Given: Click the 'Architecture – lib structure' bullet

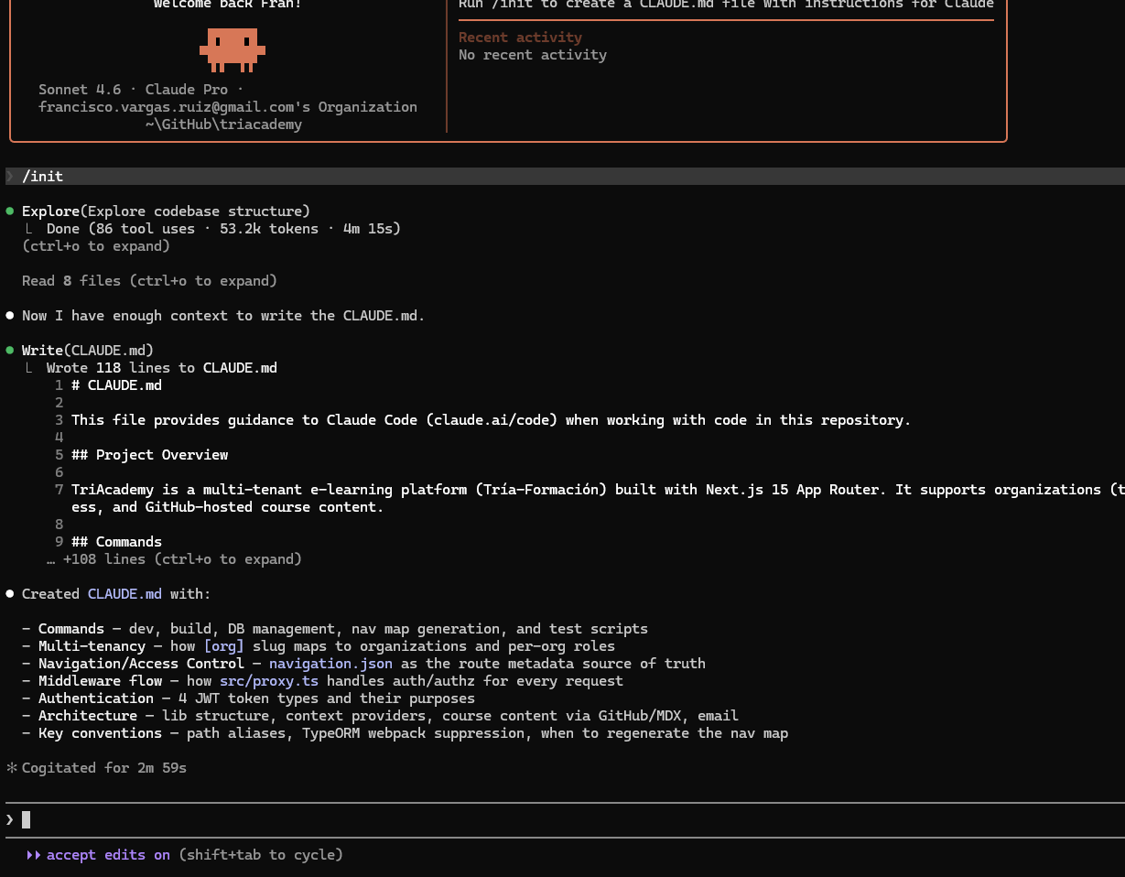Looking at the screenshot, I should (380, 716).
